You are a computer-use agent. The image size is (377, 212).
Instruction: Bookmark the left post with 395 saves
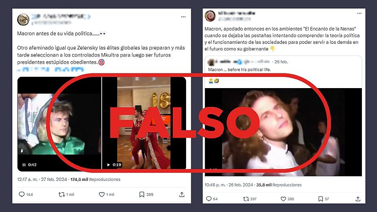click(142, 194)
